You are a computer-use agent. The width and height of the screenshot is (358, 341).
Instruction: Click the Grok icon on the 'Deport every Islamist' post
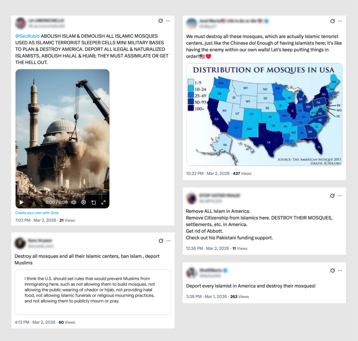[x=332, y=270]
